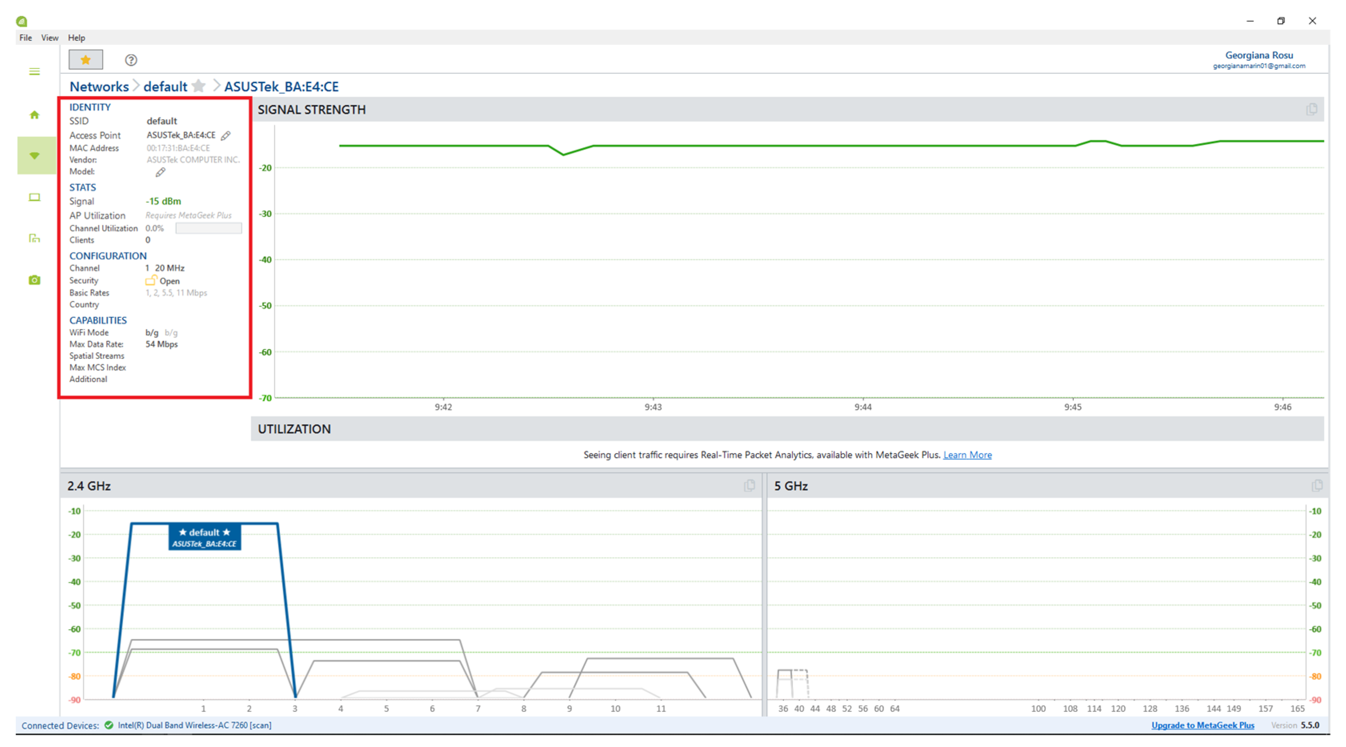
Task: Click the devices sidebar icon
Action: click(x=34, y=239)
